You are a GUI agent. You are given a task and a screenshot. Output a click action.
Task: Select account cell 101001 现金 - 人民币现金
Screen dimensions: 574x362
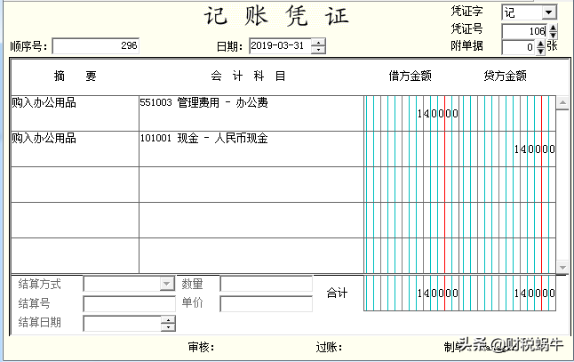[x=251, y=149]
